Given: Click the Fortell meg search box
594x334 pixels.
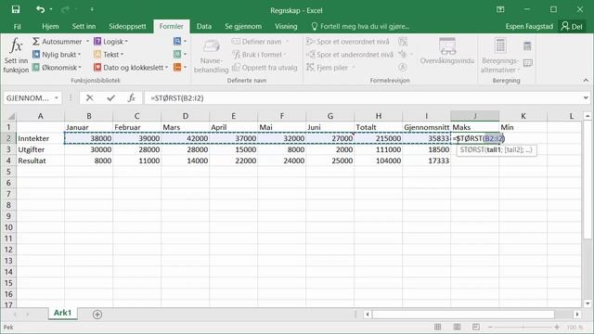Looking at the screenshot, I should (360, 27).
